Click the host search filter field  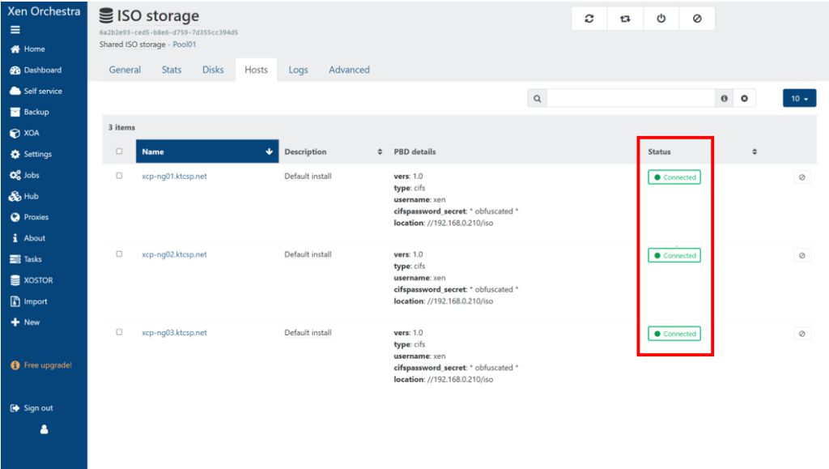click(630, 99)
